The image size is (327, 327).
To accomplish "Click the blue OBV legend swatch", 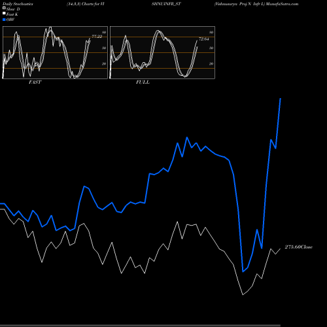I will (x=4, y=20).
